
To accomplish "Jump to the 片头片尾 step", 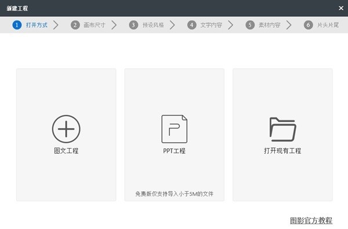I will [328, 25].
